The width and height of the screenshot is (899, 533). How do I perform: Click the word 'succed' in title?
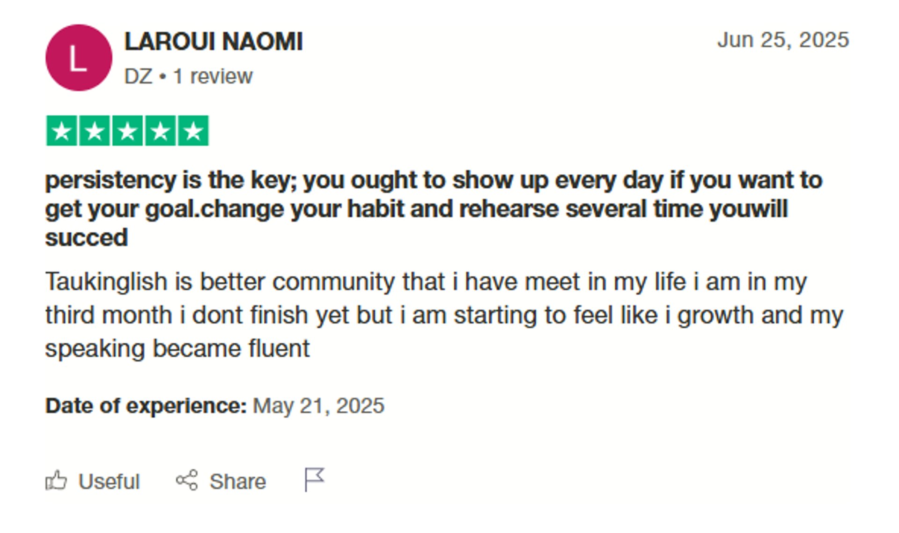[x=86, y=238]
